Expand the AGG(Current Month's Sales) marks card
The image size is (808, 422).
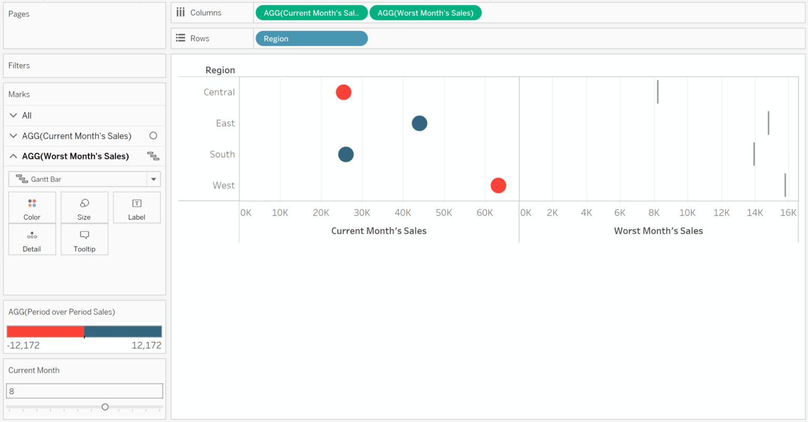[x=13, y=136]
